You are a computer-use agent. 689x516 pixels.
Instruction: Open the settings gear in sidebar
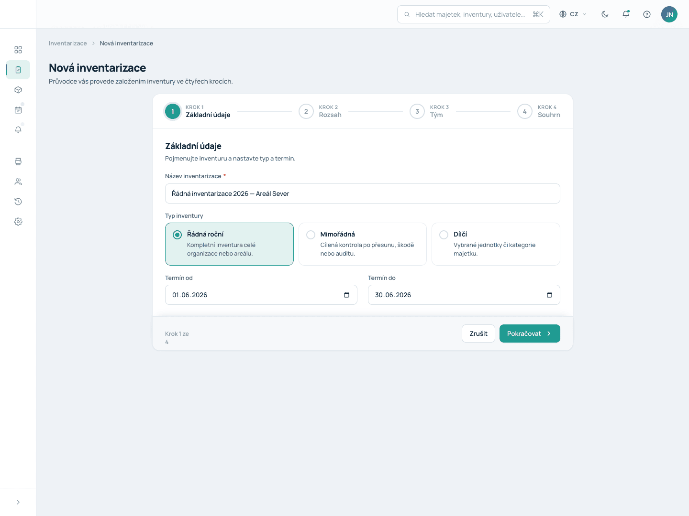(x=18, y=222)
